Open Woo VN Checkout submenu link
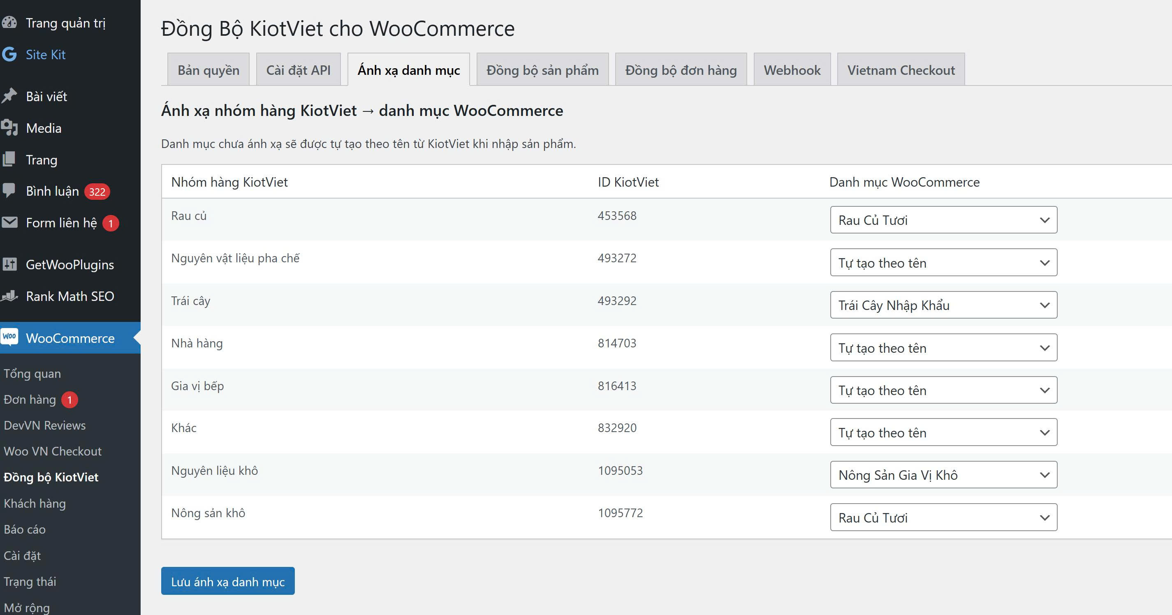This screenshot has width=1172, height=615. 52,451
